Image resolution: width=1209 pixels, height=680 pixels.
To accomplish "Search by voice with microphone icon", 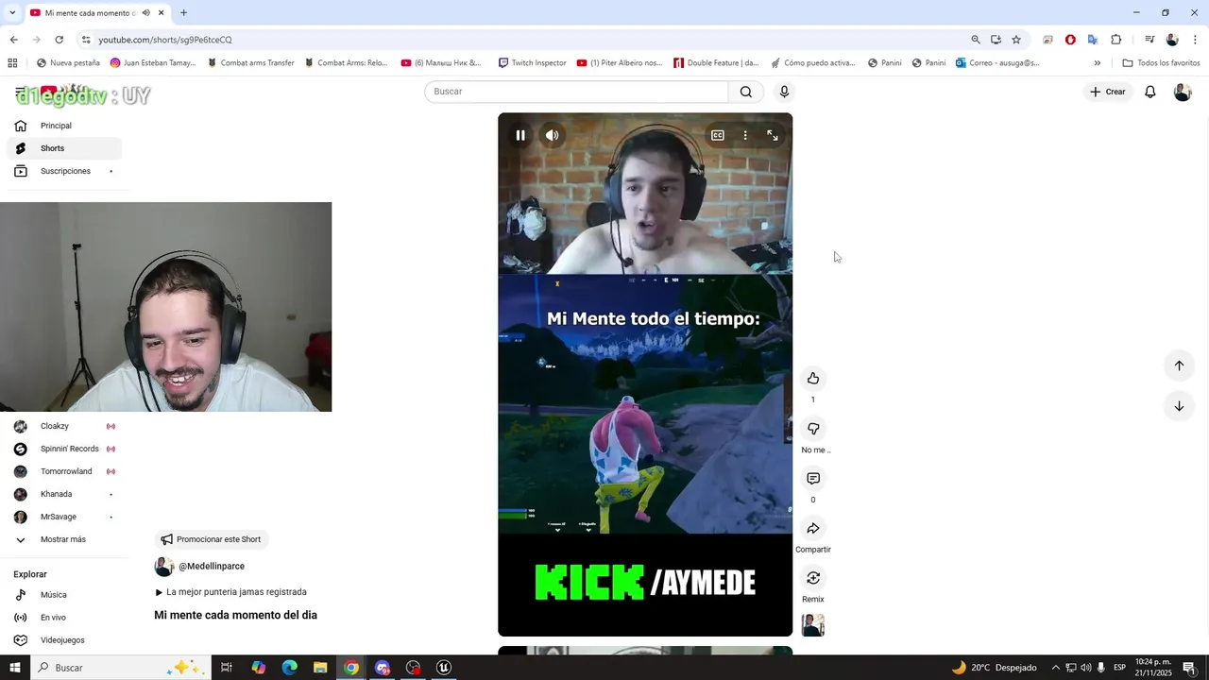I will click(x=784, y=92).
